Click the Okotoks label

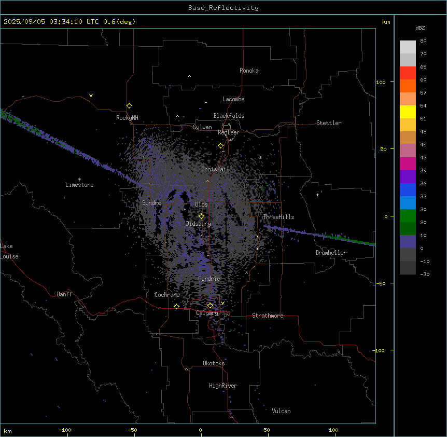click(214, 363)
